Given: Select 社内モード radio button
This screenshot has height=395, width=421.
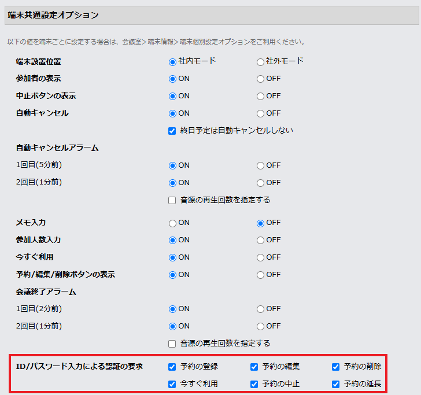Looking at the screenshot, I should click(172, 61).
